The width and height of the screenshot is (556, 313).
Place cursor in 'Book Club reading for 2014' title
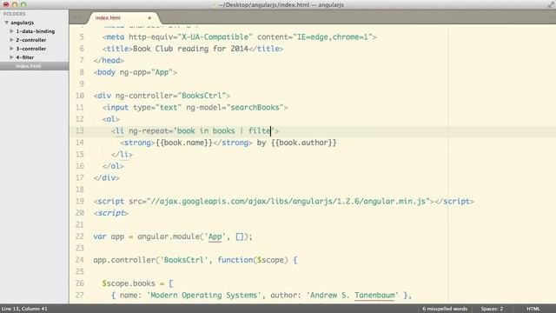tap(191, 49)
